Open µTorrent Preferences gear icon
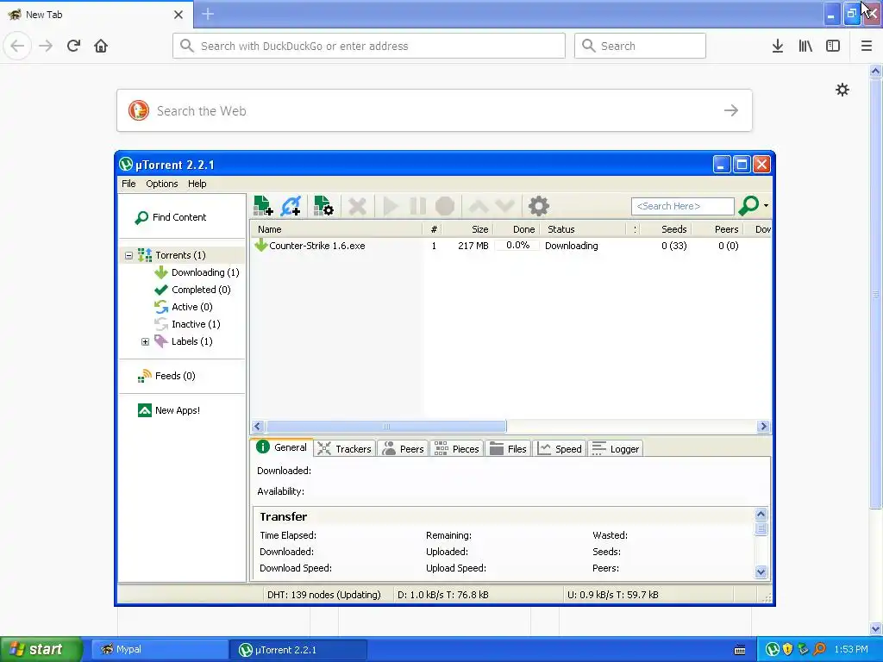This screenshot has width=883, height=662. [x=538, y=206]
